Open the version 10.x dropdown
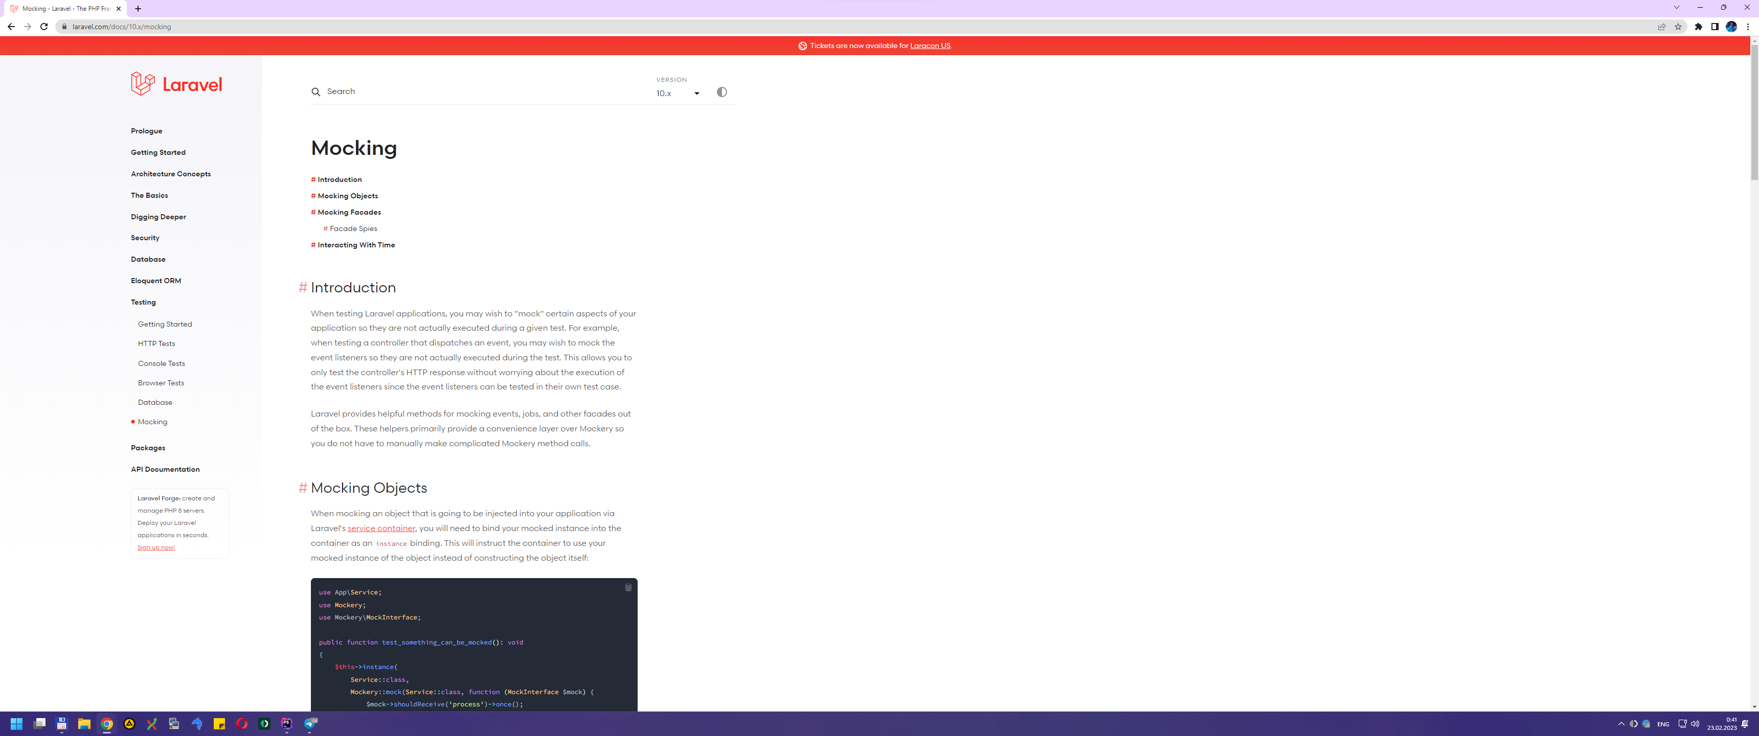 (678, 94)
